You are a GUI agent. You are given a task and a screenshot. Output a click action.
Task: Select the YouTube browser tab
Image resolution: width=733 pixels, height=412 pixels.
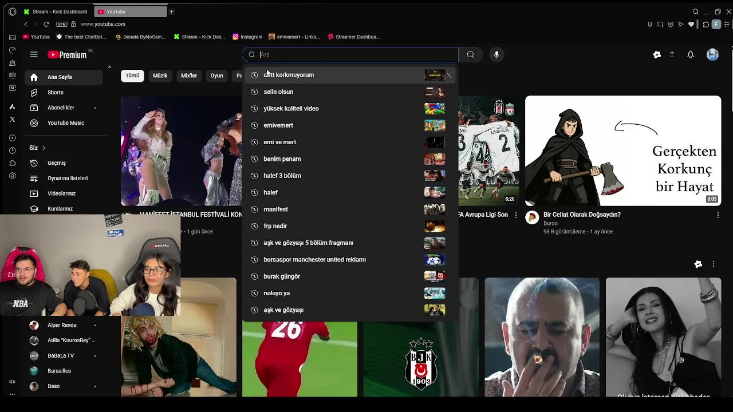(130, 11)
